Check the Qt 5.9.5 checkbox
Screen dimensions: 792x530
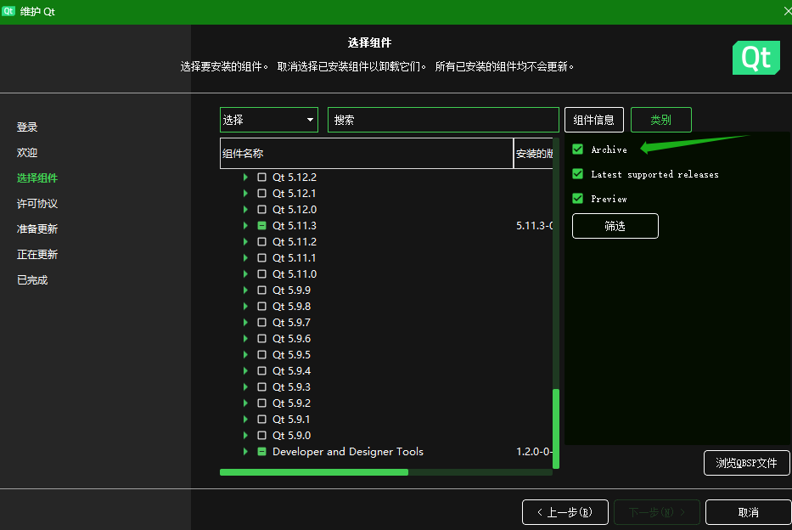click(x=261, y=355)
